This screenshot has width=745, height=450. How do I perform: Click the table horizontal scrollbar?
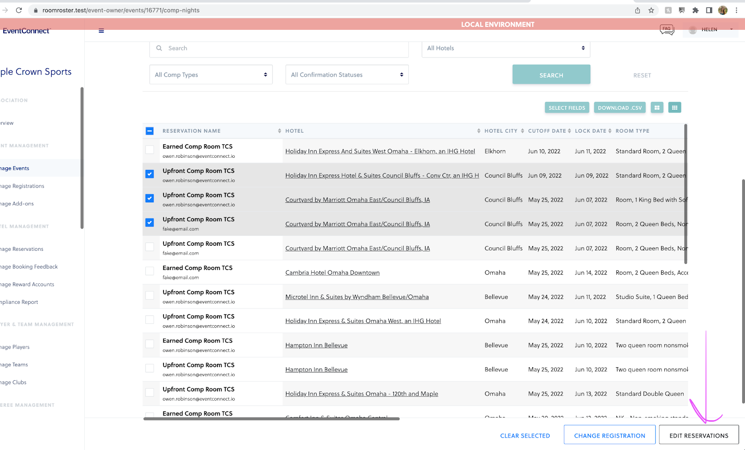pyautogui.click(x=271, y=419)
